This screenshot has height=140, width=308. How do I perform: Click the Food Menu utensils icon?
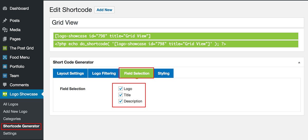pos(5,57)
